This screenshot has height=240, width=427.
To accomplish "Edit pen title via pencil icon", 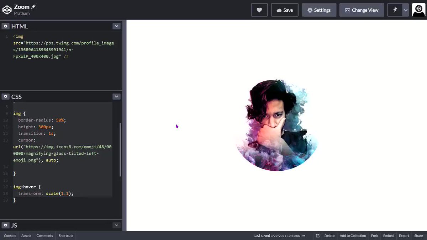I will tap(33, 6).
